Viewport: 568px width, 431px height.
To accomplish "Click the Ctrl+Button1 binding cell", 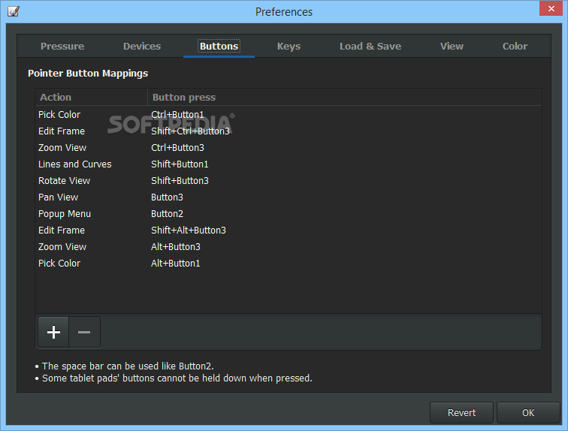I will tap(177, 115).
